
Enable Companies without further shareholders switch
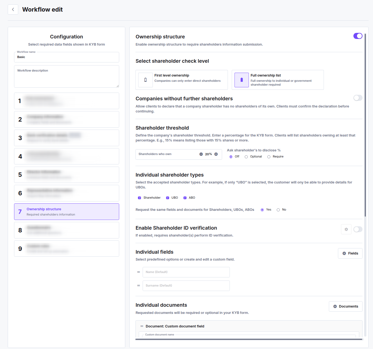[x=358, y=98]
